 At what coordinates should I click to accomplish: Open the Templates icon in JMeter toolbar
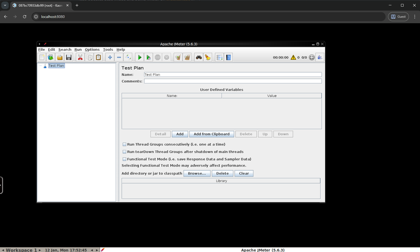pyautogui.click(x=50, y=57)
